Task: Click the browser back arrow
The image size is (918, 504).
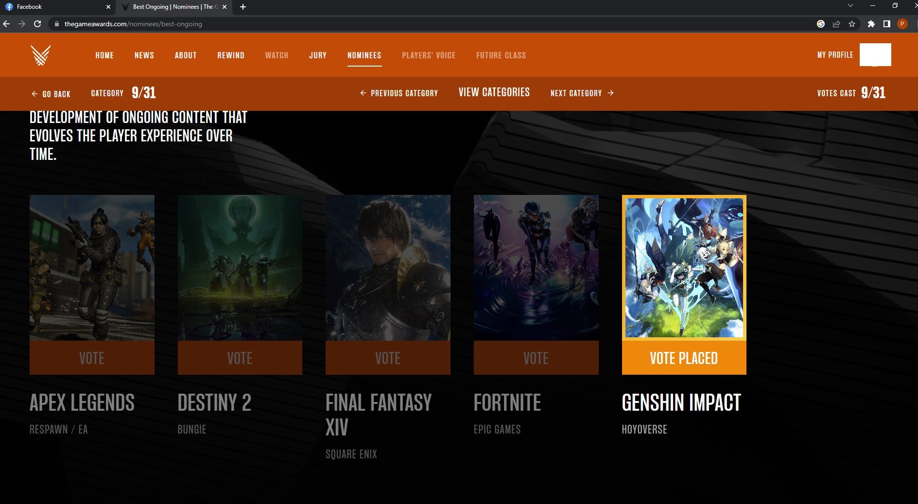Action: [6, 24]
